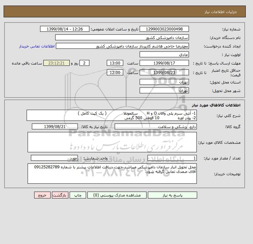The height and width of the screenshot is (244, 253).
Task: Click remaining days field showing 2
Action: click(x=84, y=63)
